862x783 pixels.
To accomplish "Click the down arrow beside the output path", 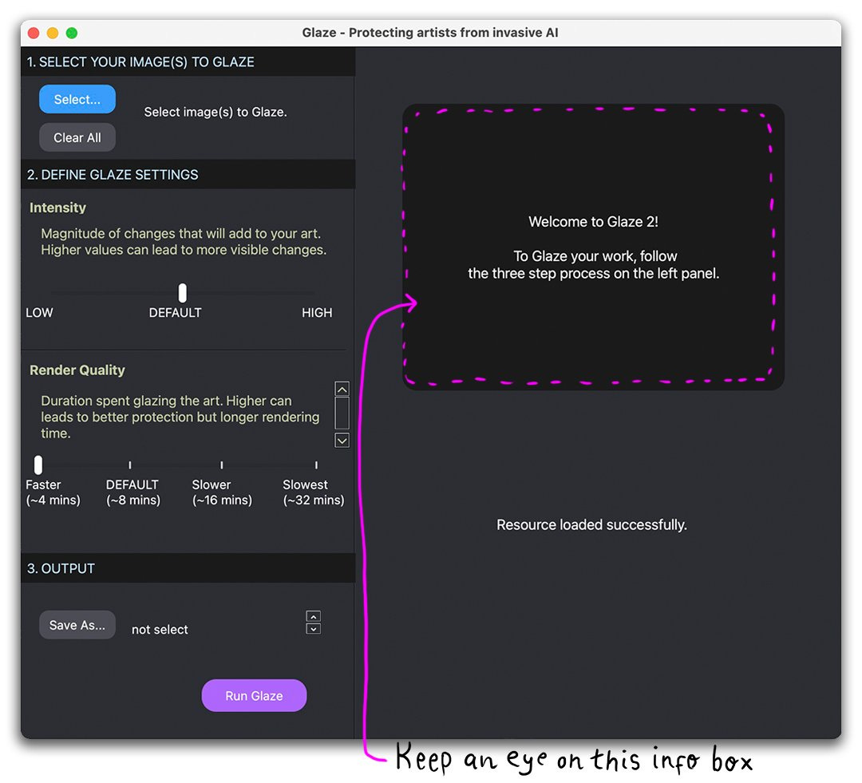I will click(x=314, y=628).
